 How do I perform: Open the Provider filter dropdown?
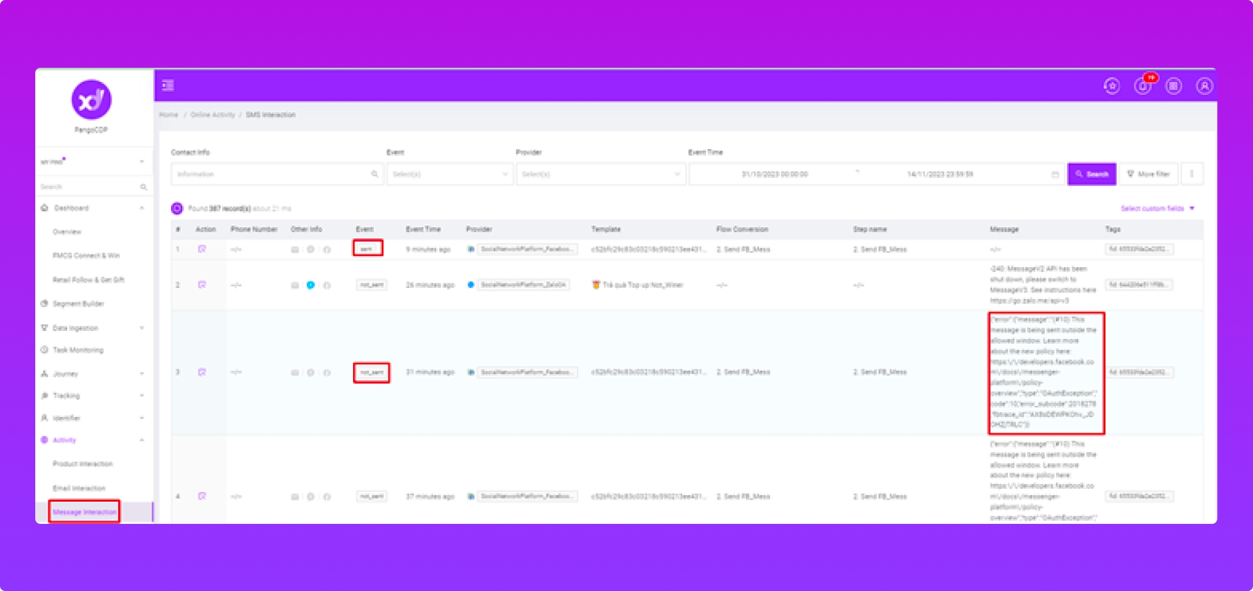pyautogui.click(x=600, y=175)
